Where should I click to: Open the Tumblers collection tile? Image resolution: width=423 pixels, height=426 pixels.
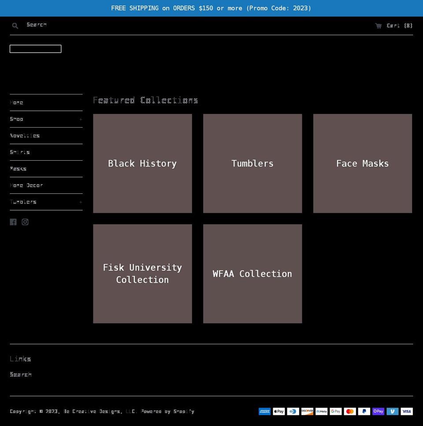tap(252, 163)
